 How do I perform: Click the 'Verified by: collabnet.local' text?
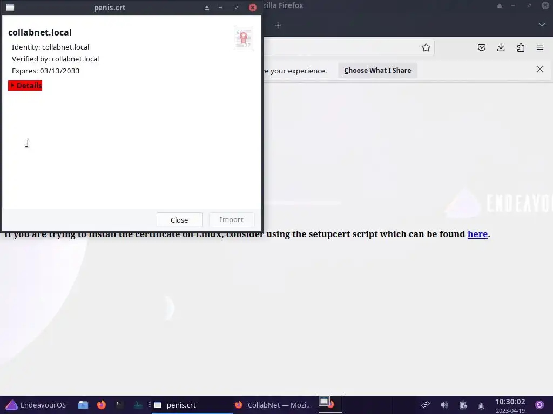click(56, 59)
